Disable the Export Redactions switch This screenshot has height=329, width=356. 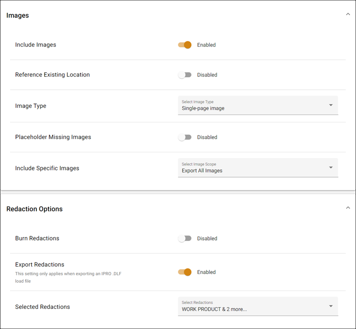pos(184,272)
